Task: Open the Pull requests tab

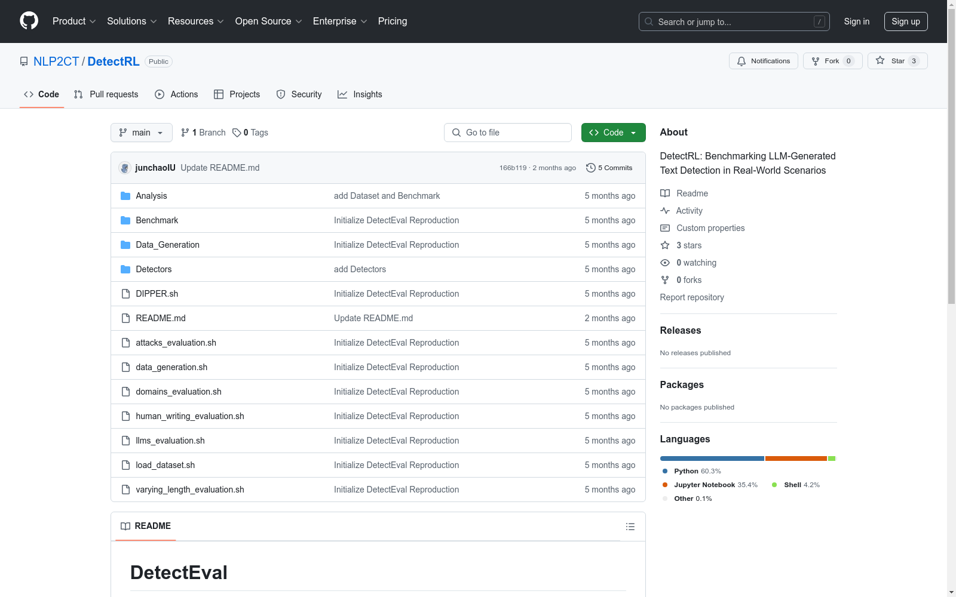Action: (106, 94)
